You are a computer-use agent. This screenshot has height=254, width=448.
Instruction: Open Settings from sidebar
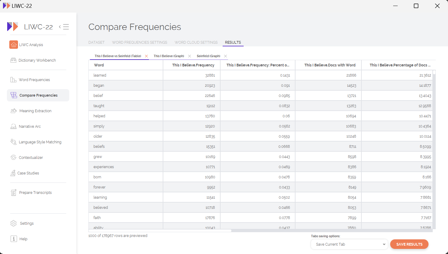point(27,223)
